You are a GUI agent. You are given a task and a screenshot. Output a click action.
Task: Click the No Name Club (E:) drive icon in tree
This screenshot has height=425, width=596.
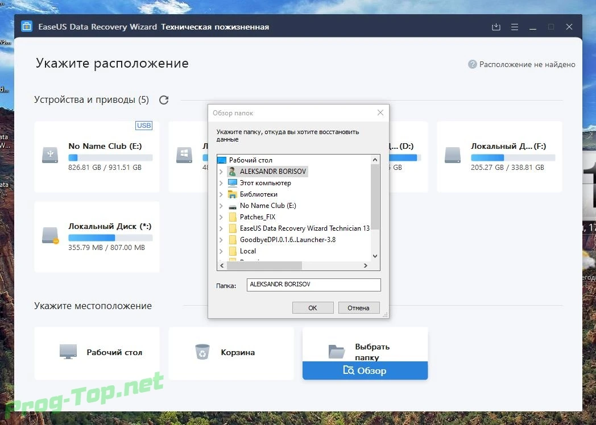[232, 206]
